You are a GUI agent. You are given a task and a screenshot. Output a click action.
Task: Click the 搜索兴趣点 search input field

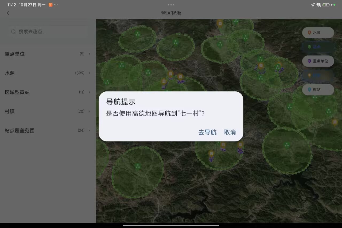pos(48,31)
